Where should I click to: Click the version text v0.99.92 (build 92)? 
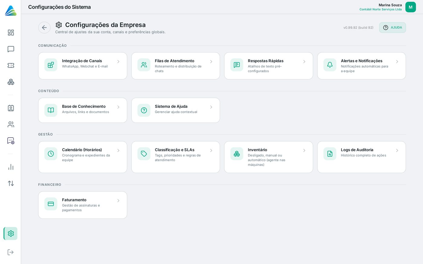click(x=358, y=28)
